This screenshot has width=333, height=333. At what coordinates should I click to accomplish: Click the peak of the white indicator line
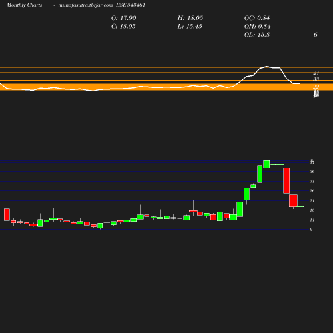pos(266,66)
